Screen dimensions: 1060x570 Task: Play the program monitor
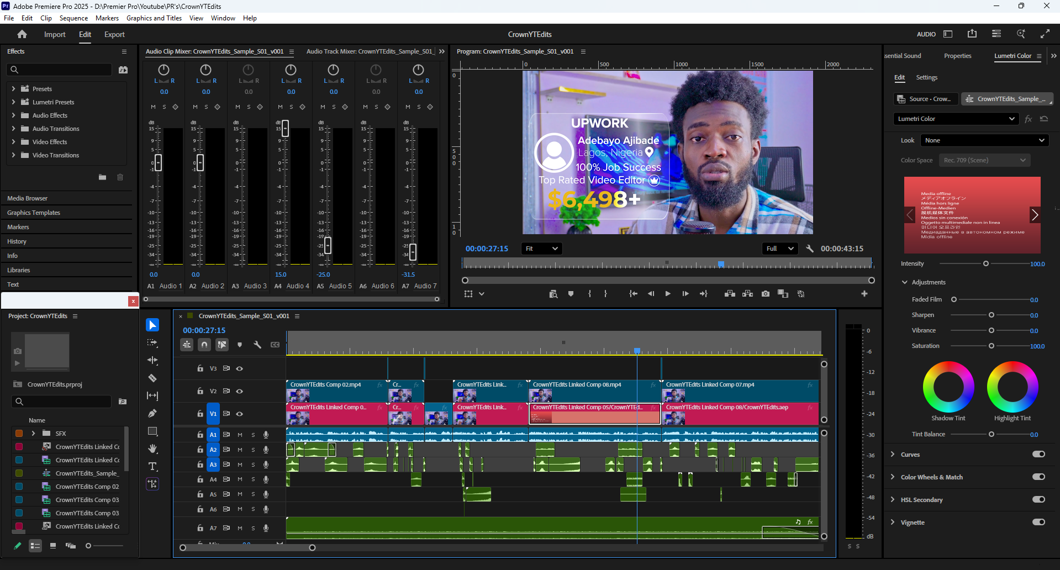pyautogui.click(x=668, y=294)
